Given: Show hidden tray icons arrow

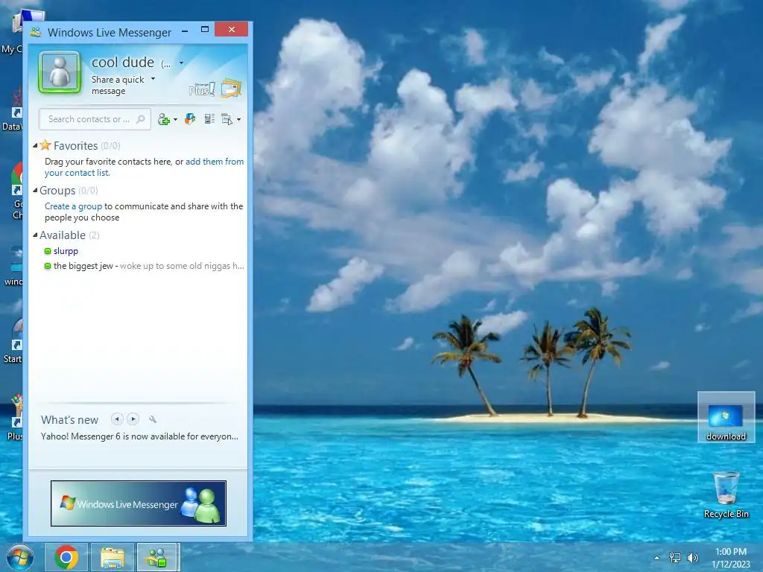Looking at the screenshot, I should (x=657, y=558).
